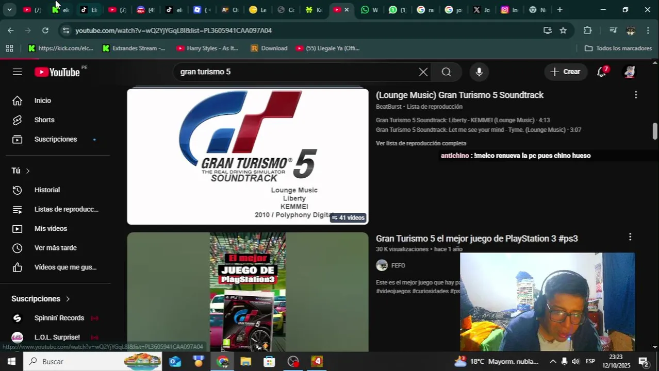Open the Chrome profile avatar
Screen dimensions: 659x371
[631, 30]
